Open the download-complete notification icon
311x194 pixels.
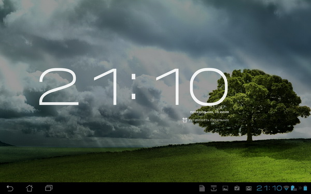(x=214, y=188)
